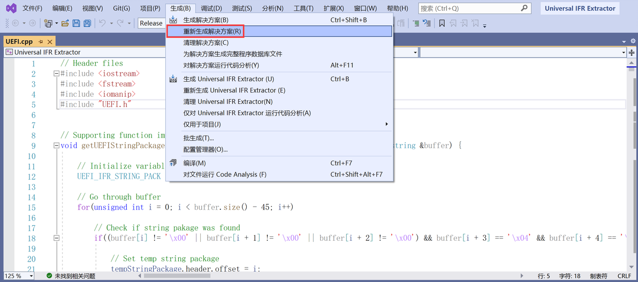Click the Save All toolbar icon
638x282 pixels.
coord(87,23)
